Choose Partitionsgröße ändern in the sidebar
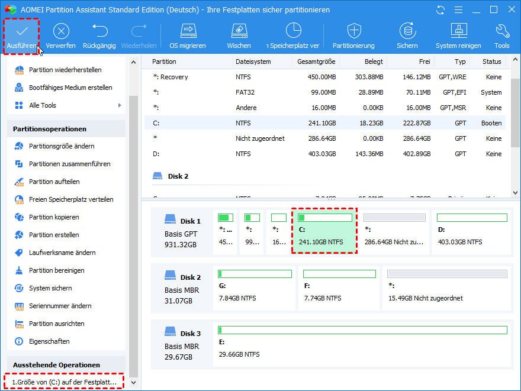The image size is (521, 391). pyautogui.click(x=62, y=146)
